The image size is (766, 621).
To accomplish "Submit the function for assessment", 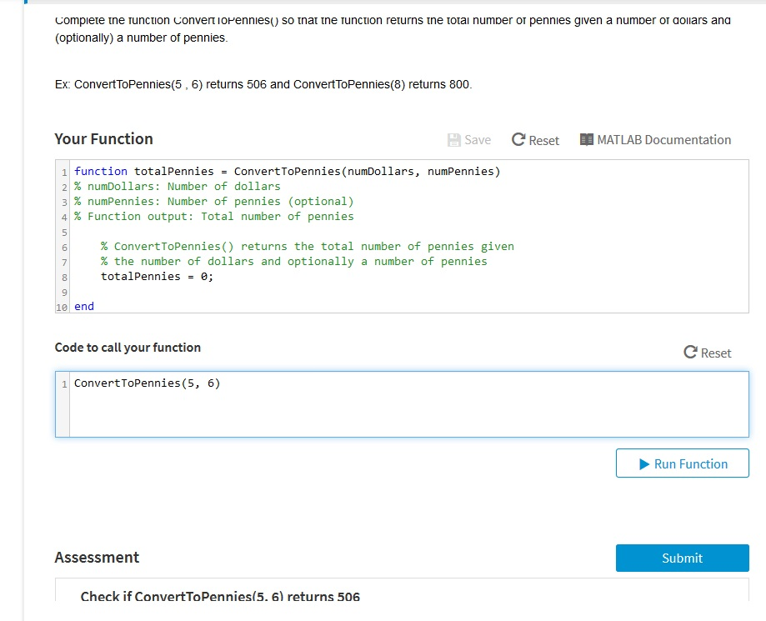I will coord(682,558).
